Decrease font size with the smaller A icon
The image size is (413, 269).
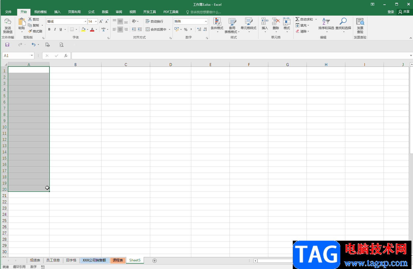click(x=107, y=21)
